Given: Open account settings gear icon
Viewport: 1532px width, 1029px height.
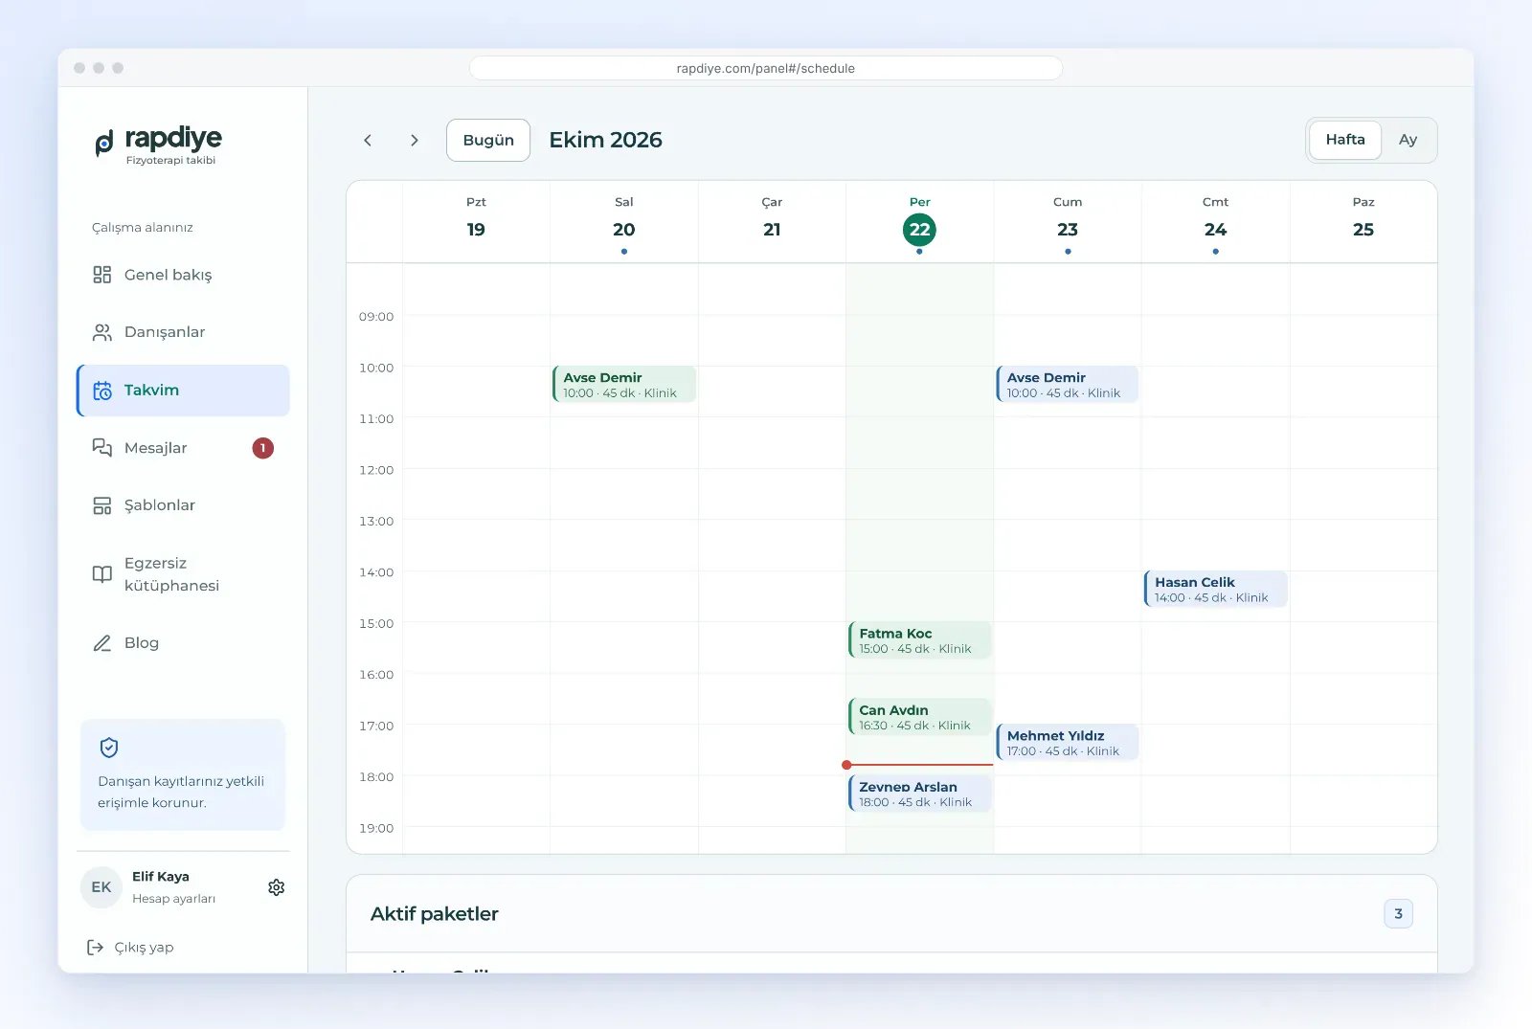Looking at the screenshot, I should (277, 887).
